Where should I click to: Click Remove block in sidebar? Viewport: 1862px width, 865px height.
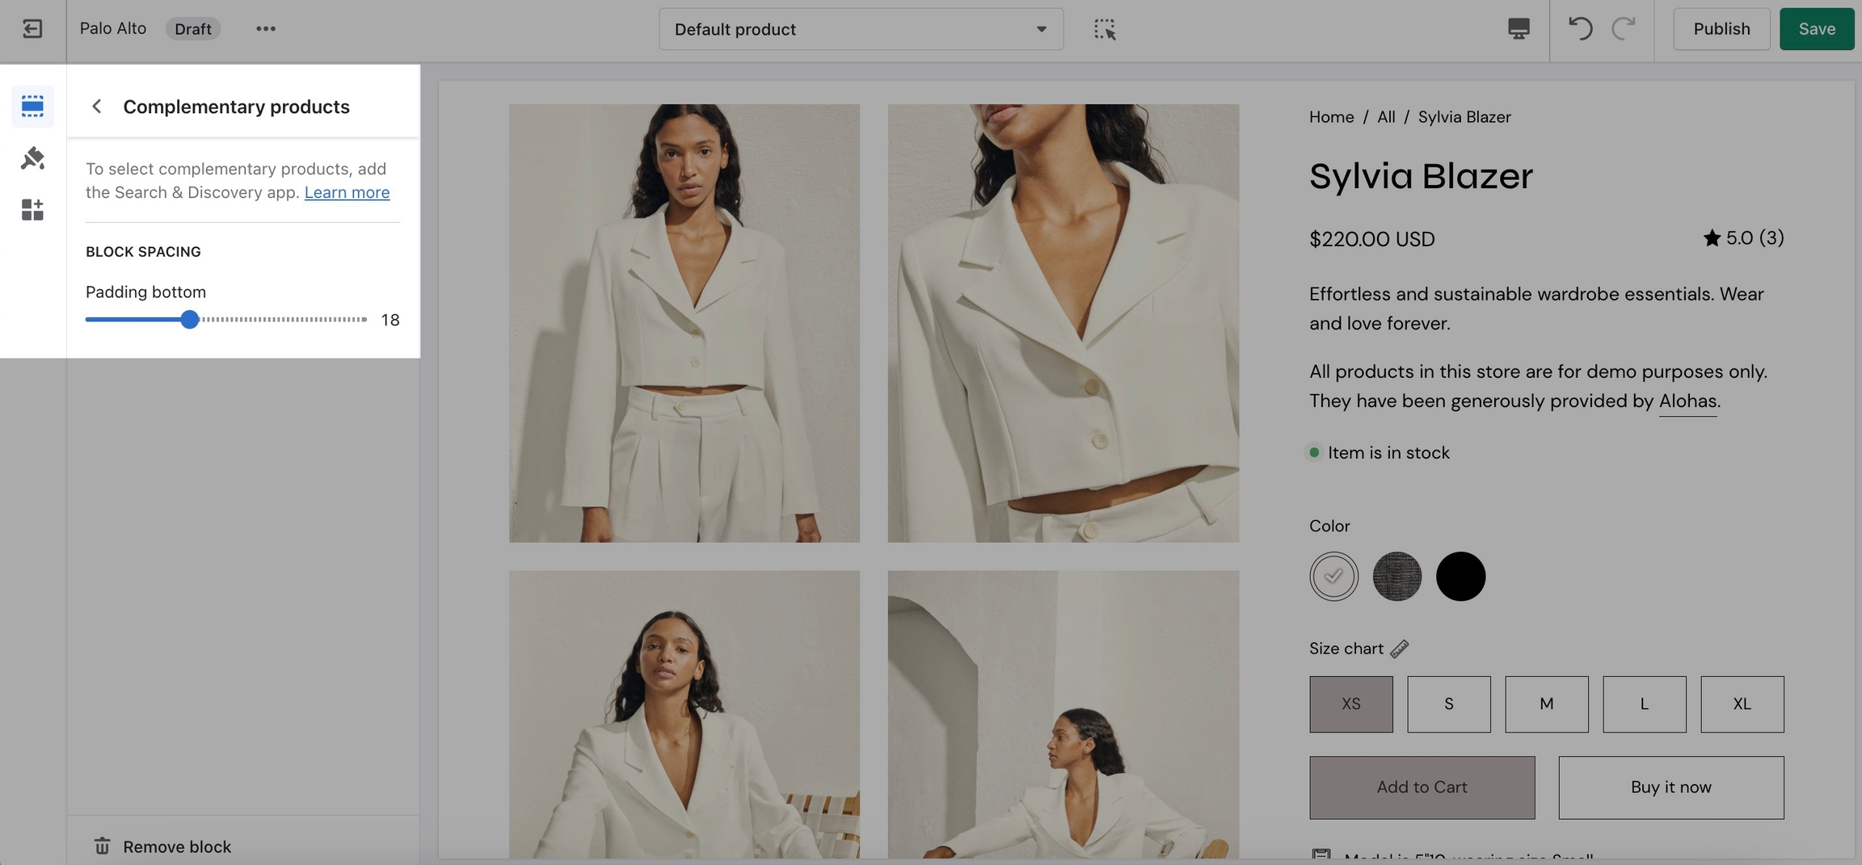[176, 846]
